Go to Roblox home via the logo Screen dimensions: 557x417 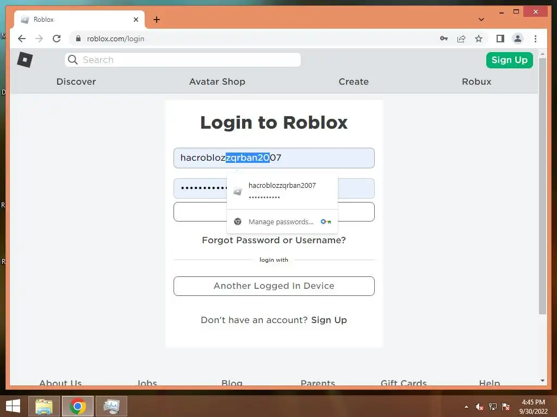click(25, 60)
